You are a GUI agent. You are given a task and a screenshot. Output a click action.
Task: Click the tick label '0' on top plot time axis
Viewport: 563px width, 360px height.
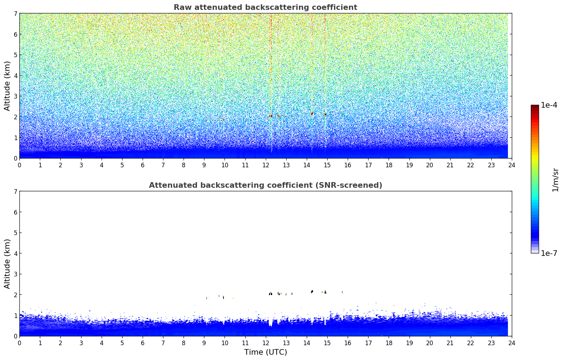[x=19, y=165]
